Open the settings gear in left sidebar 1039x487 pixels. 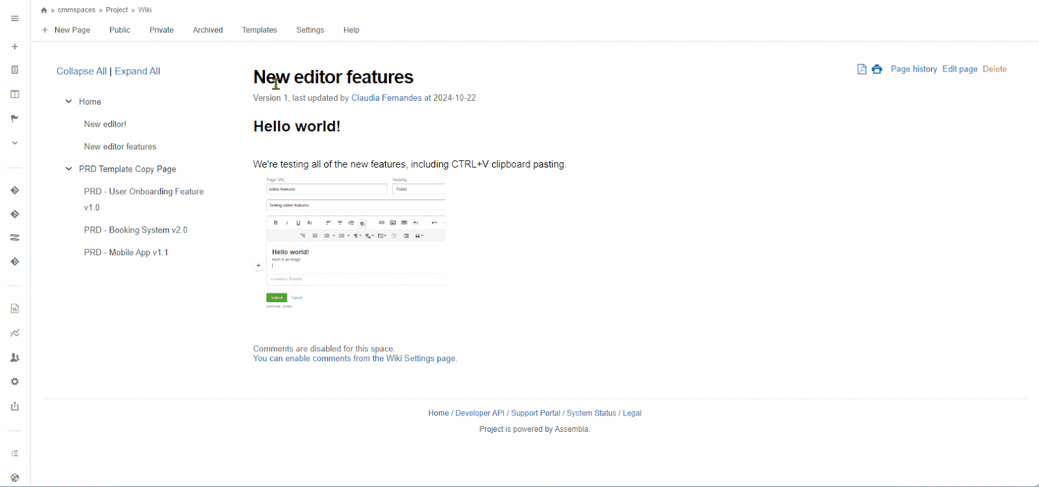tap(15, 382)
